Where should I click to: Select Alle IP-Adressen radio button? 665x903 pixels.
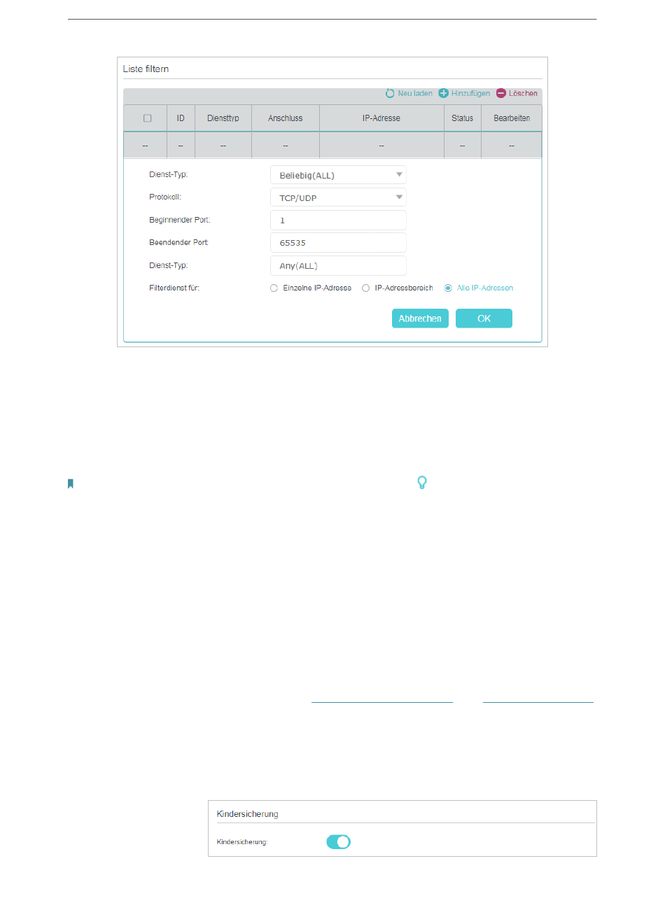(x=448, y=288)
